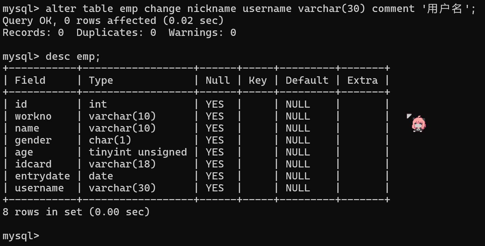This screenshot has width=485, height=246.
Task: Click the entrydate field name
Action: tap(42, 176)
